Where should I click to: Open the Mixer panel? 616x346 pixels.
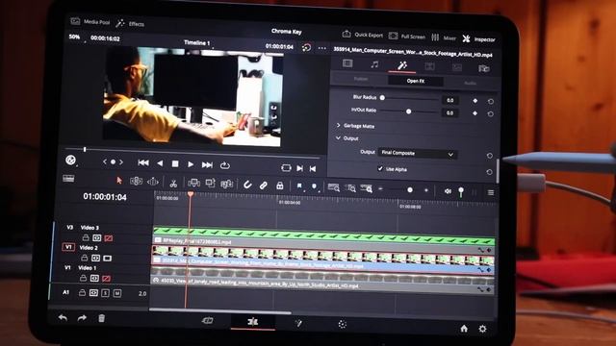click(x=443, y=37)
